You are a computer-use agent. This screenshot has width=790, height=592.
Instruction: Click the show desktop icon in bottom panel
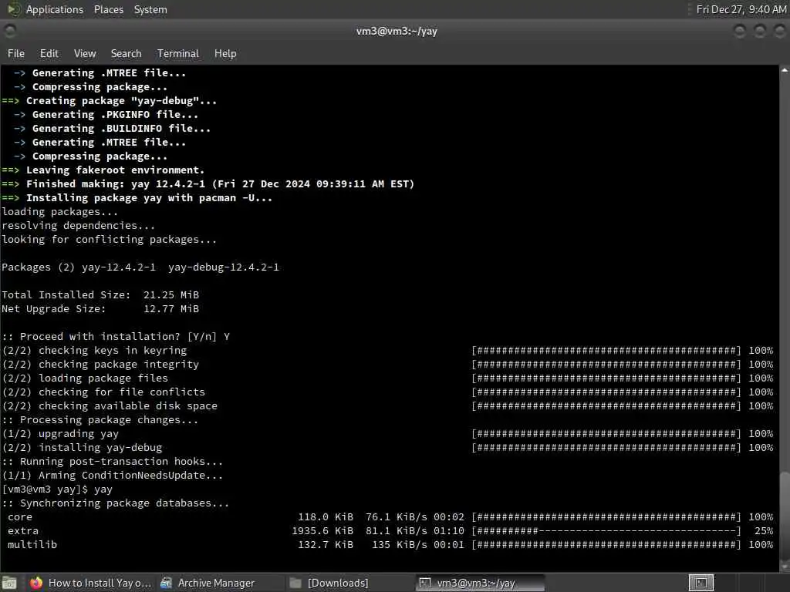(9, 583)
